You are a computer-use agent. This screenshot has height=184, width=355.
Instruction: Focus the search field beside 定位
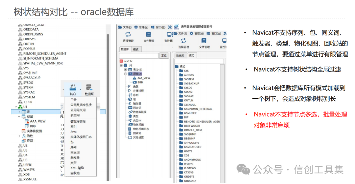(139, 56)
